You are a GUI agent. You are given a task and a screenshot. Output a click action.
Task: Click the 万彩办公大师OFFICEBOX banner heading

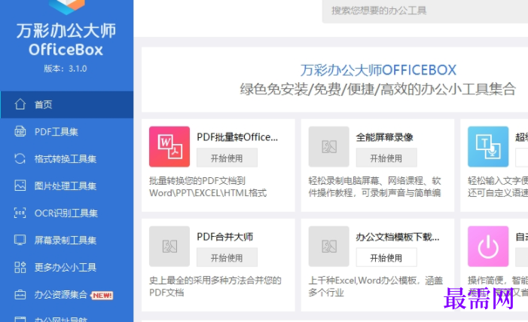[x=378, y=70]
